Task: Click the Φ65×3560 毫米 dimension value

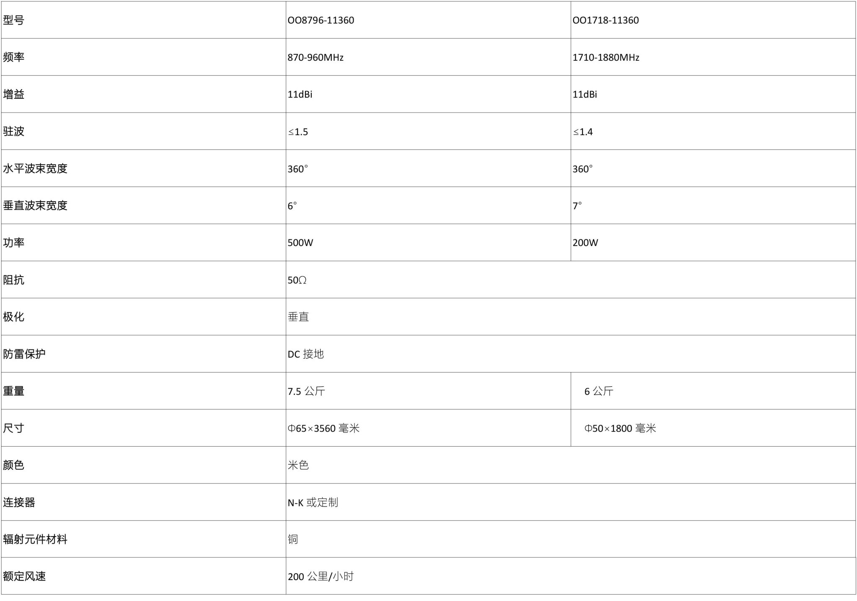Action: coord(323,428)
